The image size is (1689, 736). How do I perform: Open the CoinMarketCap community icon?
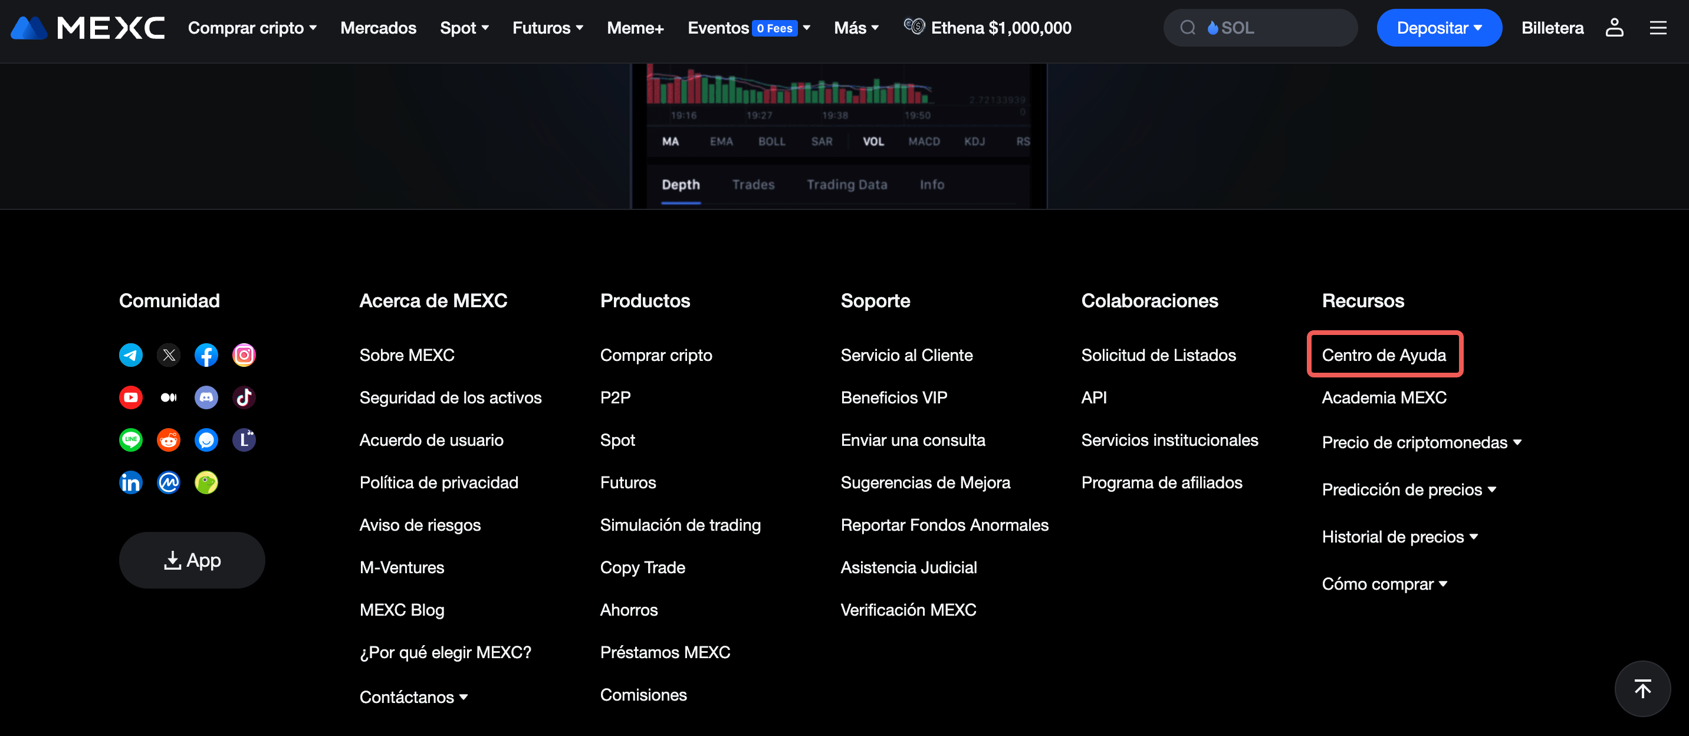coord(169,482)
